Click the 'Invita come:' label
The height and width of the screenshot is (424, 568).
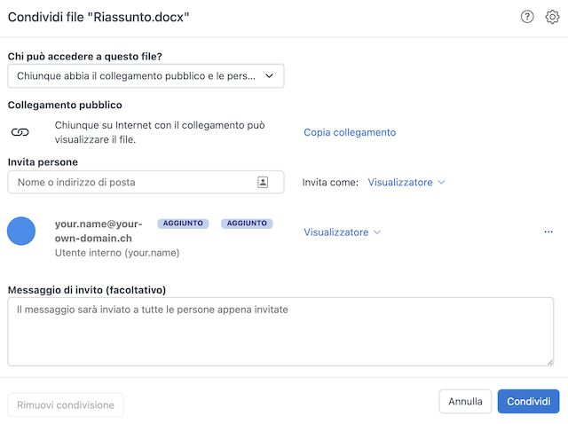[x=330, y=182]
